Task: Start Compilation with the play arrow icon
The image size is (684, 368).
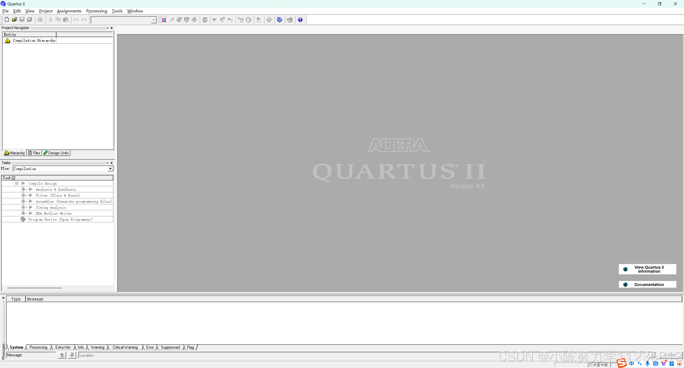Action: 215,19
